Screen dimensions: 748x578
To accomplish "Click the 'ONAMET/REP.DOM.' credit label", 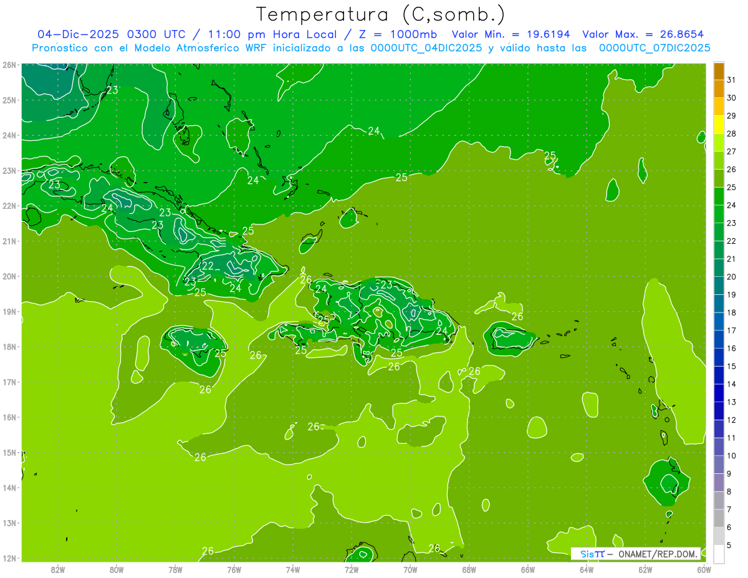I will point(657,554).
